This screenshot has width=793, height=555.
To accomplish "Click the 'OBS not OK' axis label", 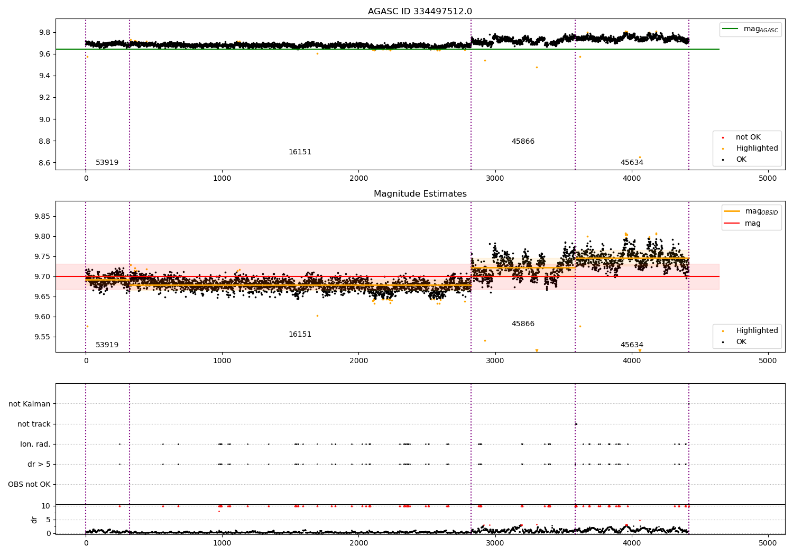I will pyautogui.click(x=29, y=485).
